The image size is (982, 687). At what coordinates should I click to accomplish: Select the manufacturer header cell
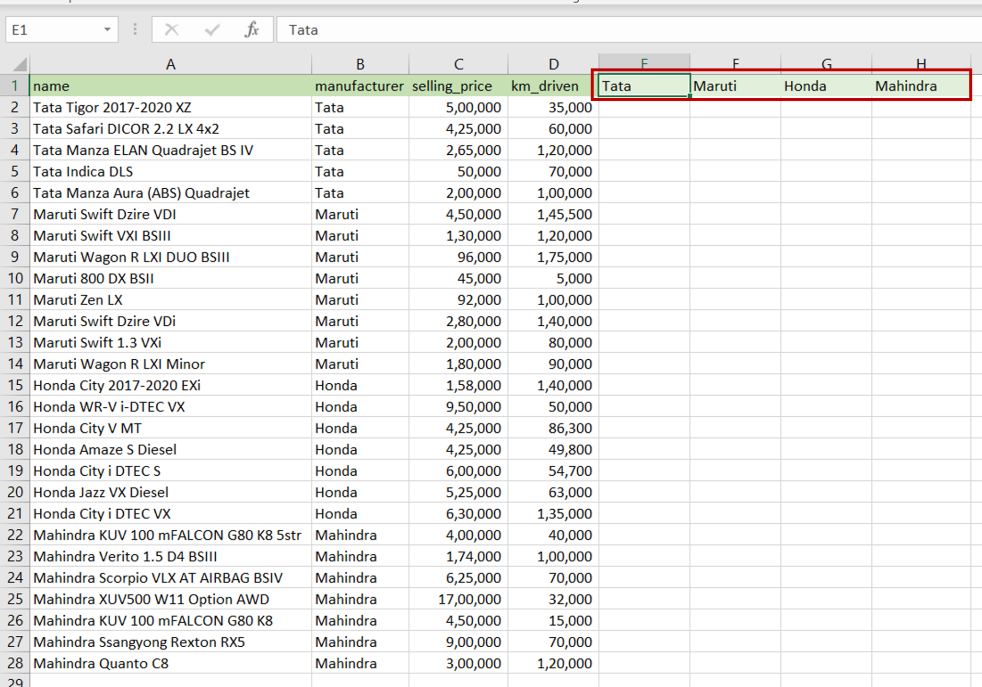(360, 86)
